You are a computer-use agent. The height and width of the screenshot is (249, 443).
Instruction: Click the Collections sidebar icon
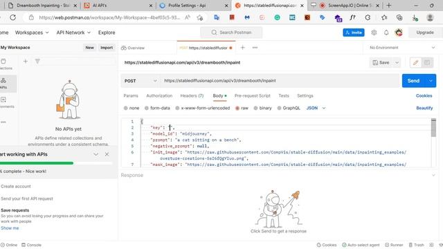pyautogui.click(x=3, y=64)
